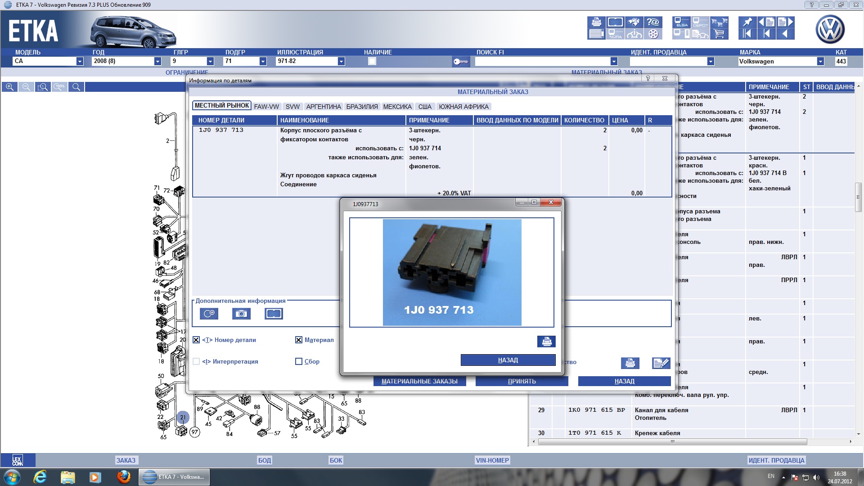Click the ПОИСК FI search input field
Screen dimensions: 864x486
[x=543, y=61]
